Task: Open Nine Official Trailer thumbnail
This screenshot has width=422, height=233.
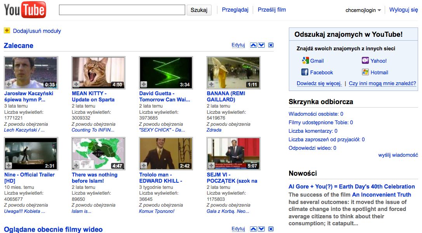Action: point(31,154)
